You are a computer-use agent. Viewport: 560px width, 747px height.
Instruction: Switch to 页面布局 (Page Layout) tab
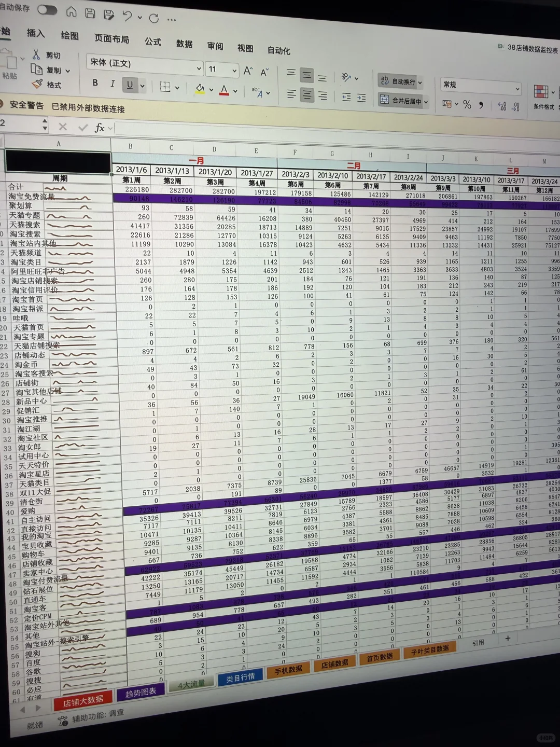pyautogui.click(x=111, y=39)
